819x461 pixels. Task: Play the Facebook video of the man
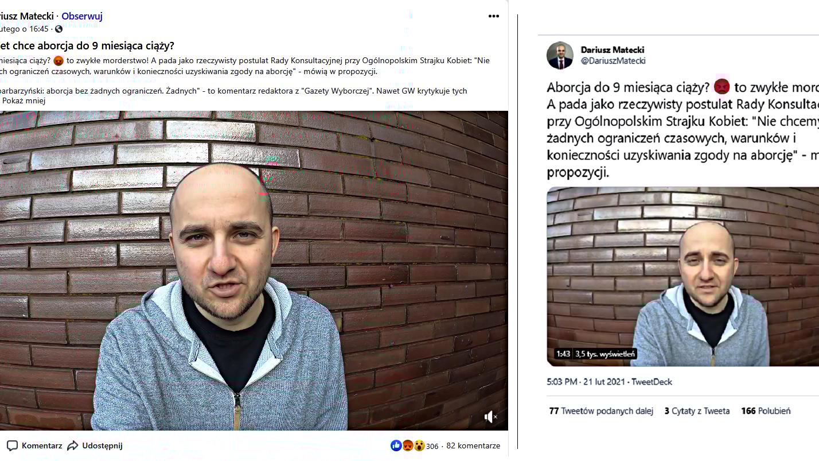253,270
